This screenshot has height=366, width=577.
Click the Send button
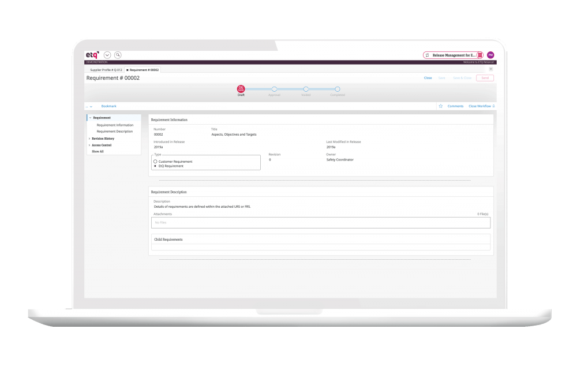pos(485,78)
